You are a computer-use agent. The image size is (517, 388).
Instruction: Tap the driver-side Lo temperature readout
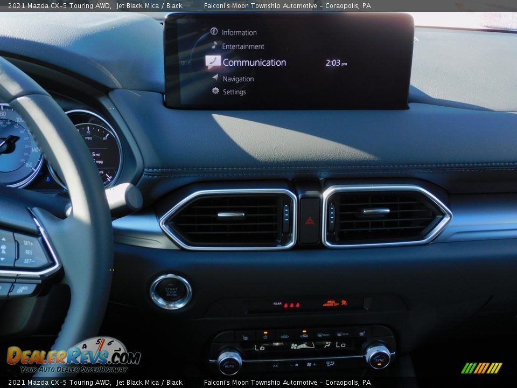[260, 348]
